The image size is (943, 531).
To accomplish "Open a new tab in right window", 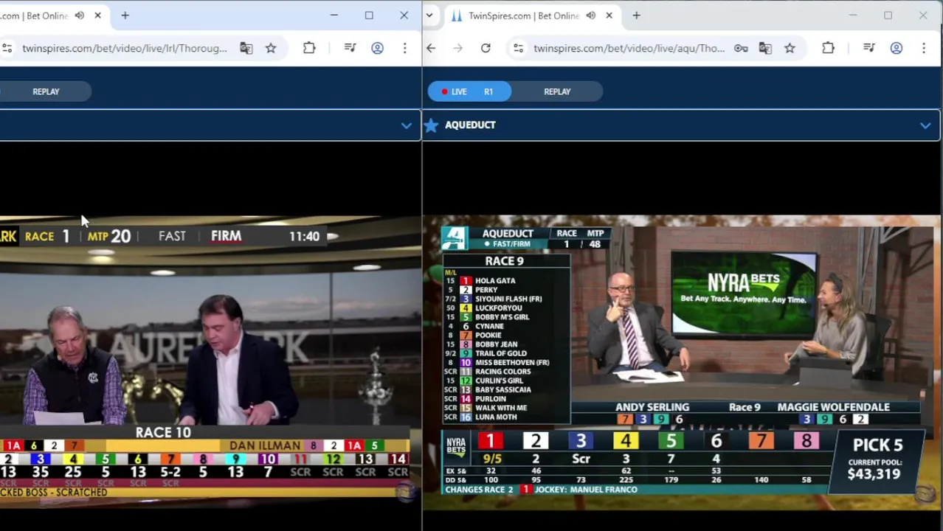I will click(636, 15).
